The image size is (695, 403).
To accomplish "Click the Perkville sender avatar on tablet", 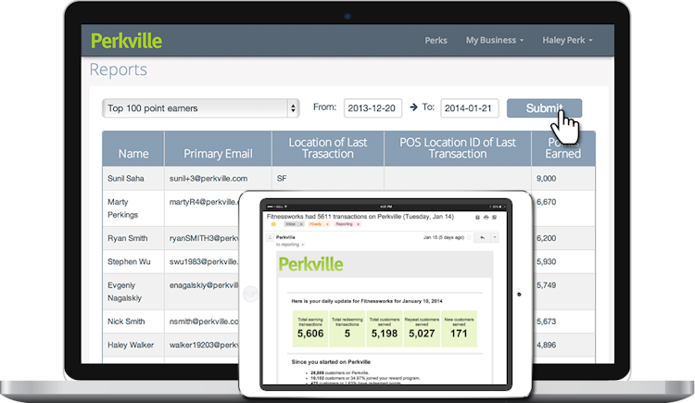I will (270, 238).
